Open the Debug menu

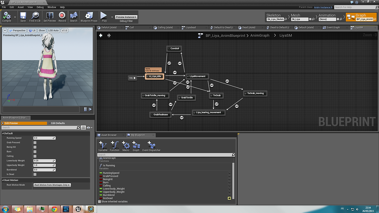[x=40, y=7]
